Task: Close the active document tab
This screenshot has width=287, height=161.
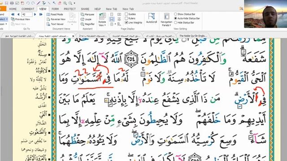Action: (73, 36)
